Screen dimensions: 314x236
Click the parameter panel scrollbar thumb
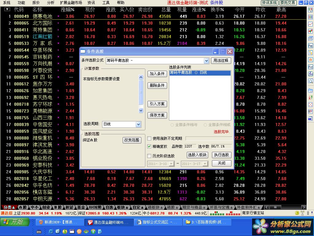pos(141,92)
